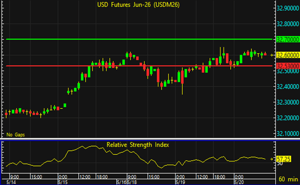Click the 5/18 date label
This screenshot has height=185, width=300.
[x=132, y=182]
